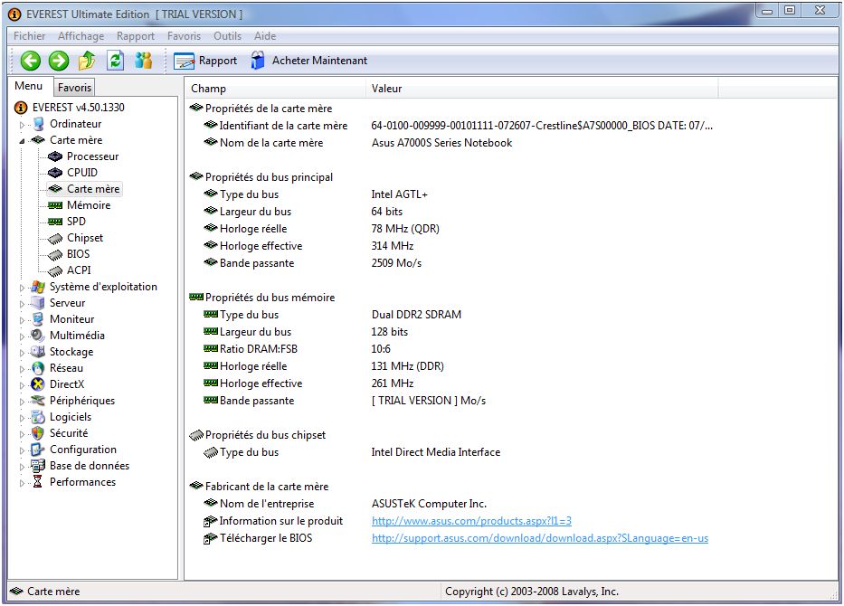Expand the Logiciels tree node
844x606 pixels.
[x=22, y=418]
